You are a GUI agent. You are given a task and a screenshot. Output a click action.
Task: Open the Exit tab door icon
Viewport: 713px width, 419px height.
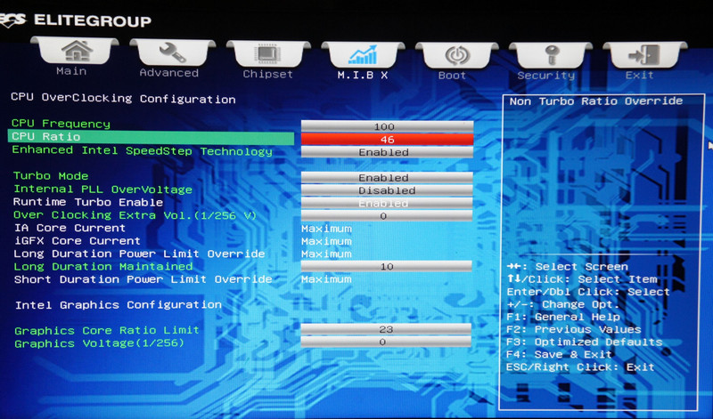point(643,55)
